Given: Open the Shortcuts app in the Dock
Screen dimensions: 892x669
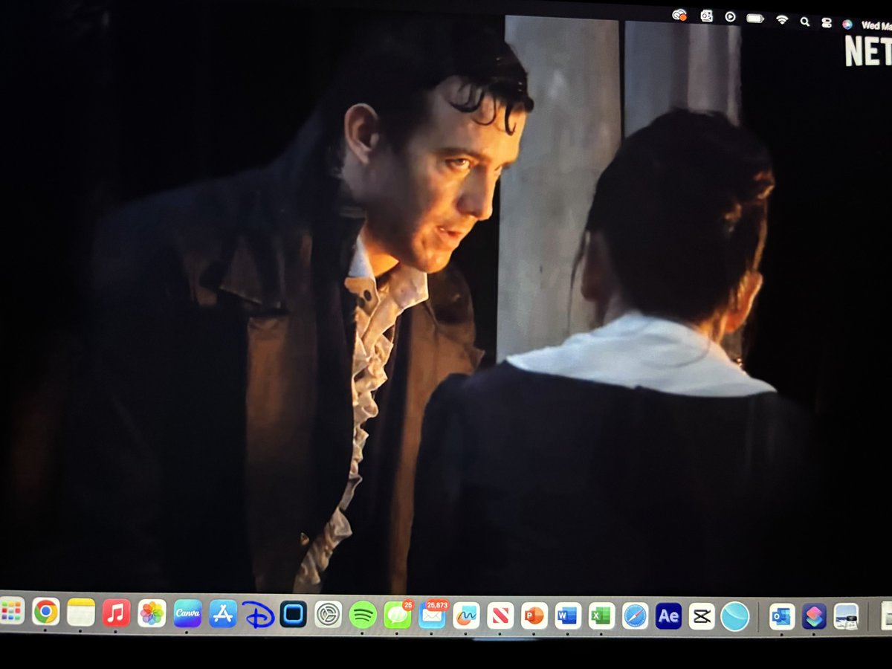Looking at the screenshot, I should pos(814,616).
